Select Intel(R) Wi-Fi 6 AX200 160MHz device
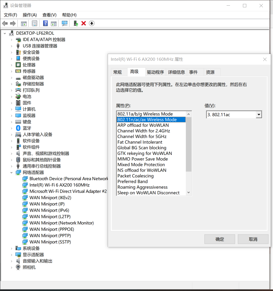 coord(59,185)
